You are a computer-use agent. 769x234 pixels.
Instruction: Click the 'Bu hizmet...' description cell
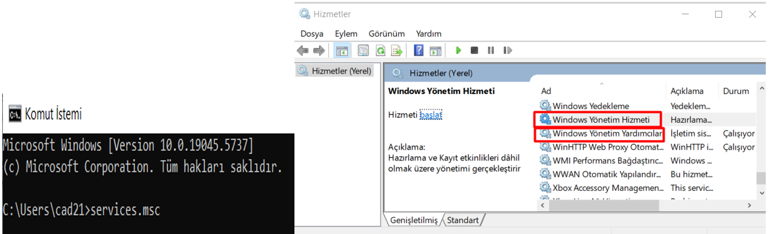tap(692, 174)
